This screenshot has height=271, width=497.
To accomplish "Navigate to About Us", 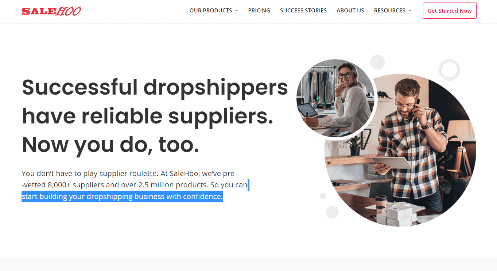I will coord(350,11).
